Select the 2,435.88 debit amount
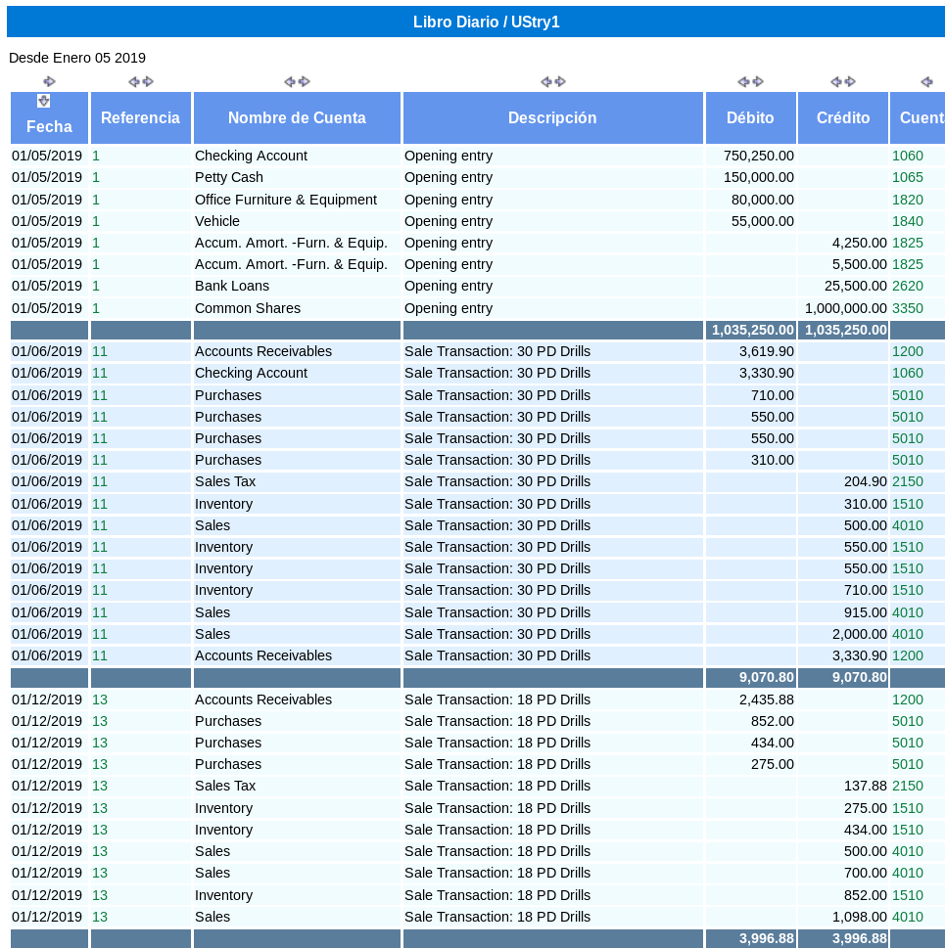945x948 pixels. [767, 700]
